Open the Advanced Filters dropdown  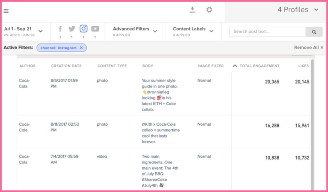point(135,31)
